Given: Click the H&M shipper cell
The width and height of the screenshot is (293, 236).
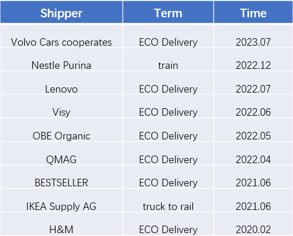Looking at the screenshot, I should pos(61,224).
